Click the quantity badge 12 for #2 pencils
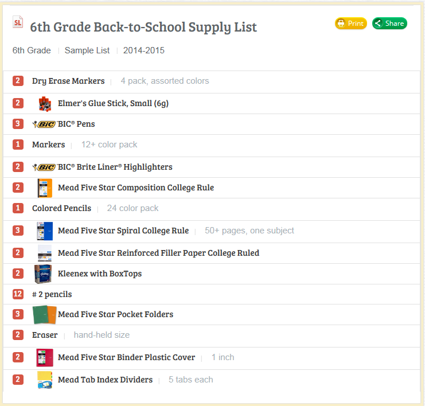 pyautogui.click(x=18, y=294)
